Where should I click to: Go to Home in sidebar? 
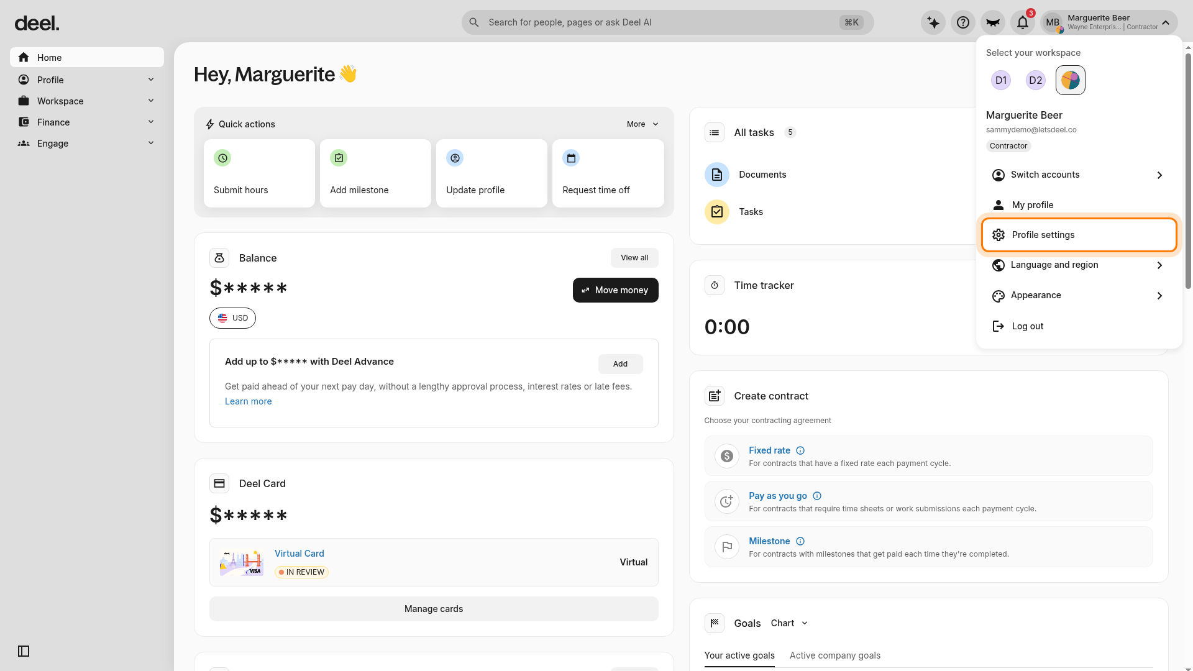(87, 57)
